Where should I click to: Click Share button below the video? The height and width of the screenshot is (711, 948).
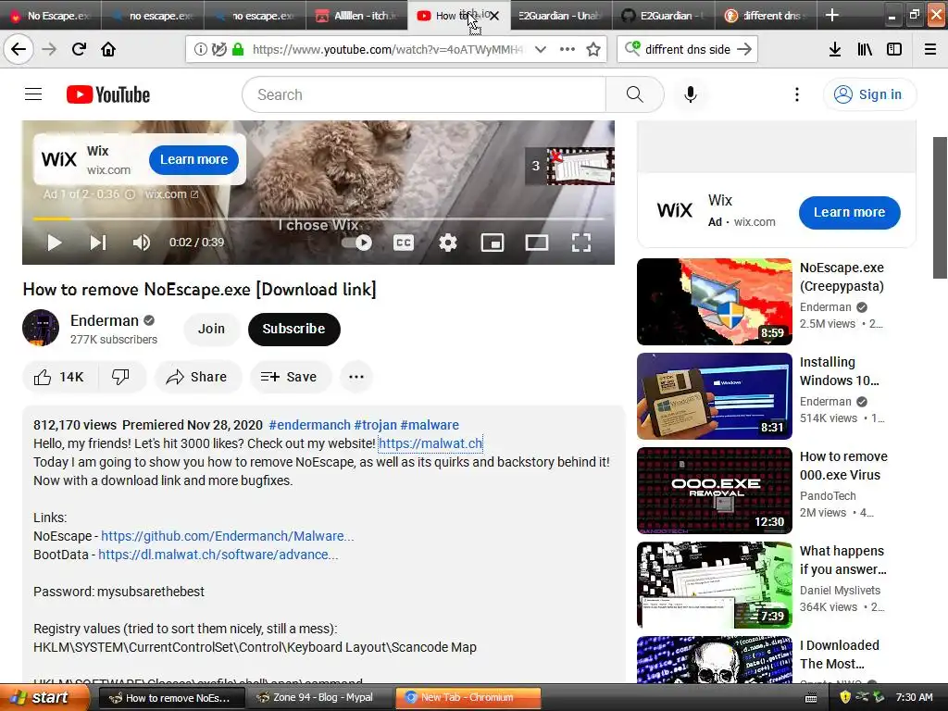[198, 378]
